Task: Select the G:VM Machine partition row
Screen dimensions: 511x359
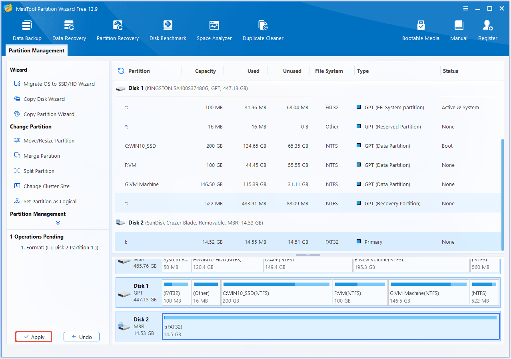Action: [x=307, y=184]
